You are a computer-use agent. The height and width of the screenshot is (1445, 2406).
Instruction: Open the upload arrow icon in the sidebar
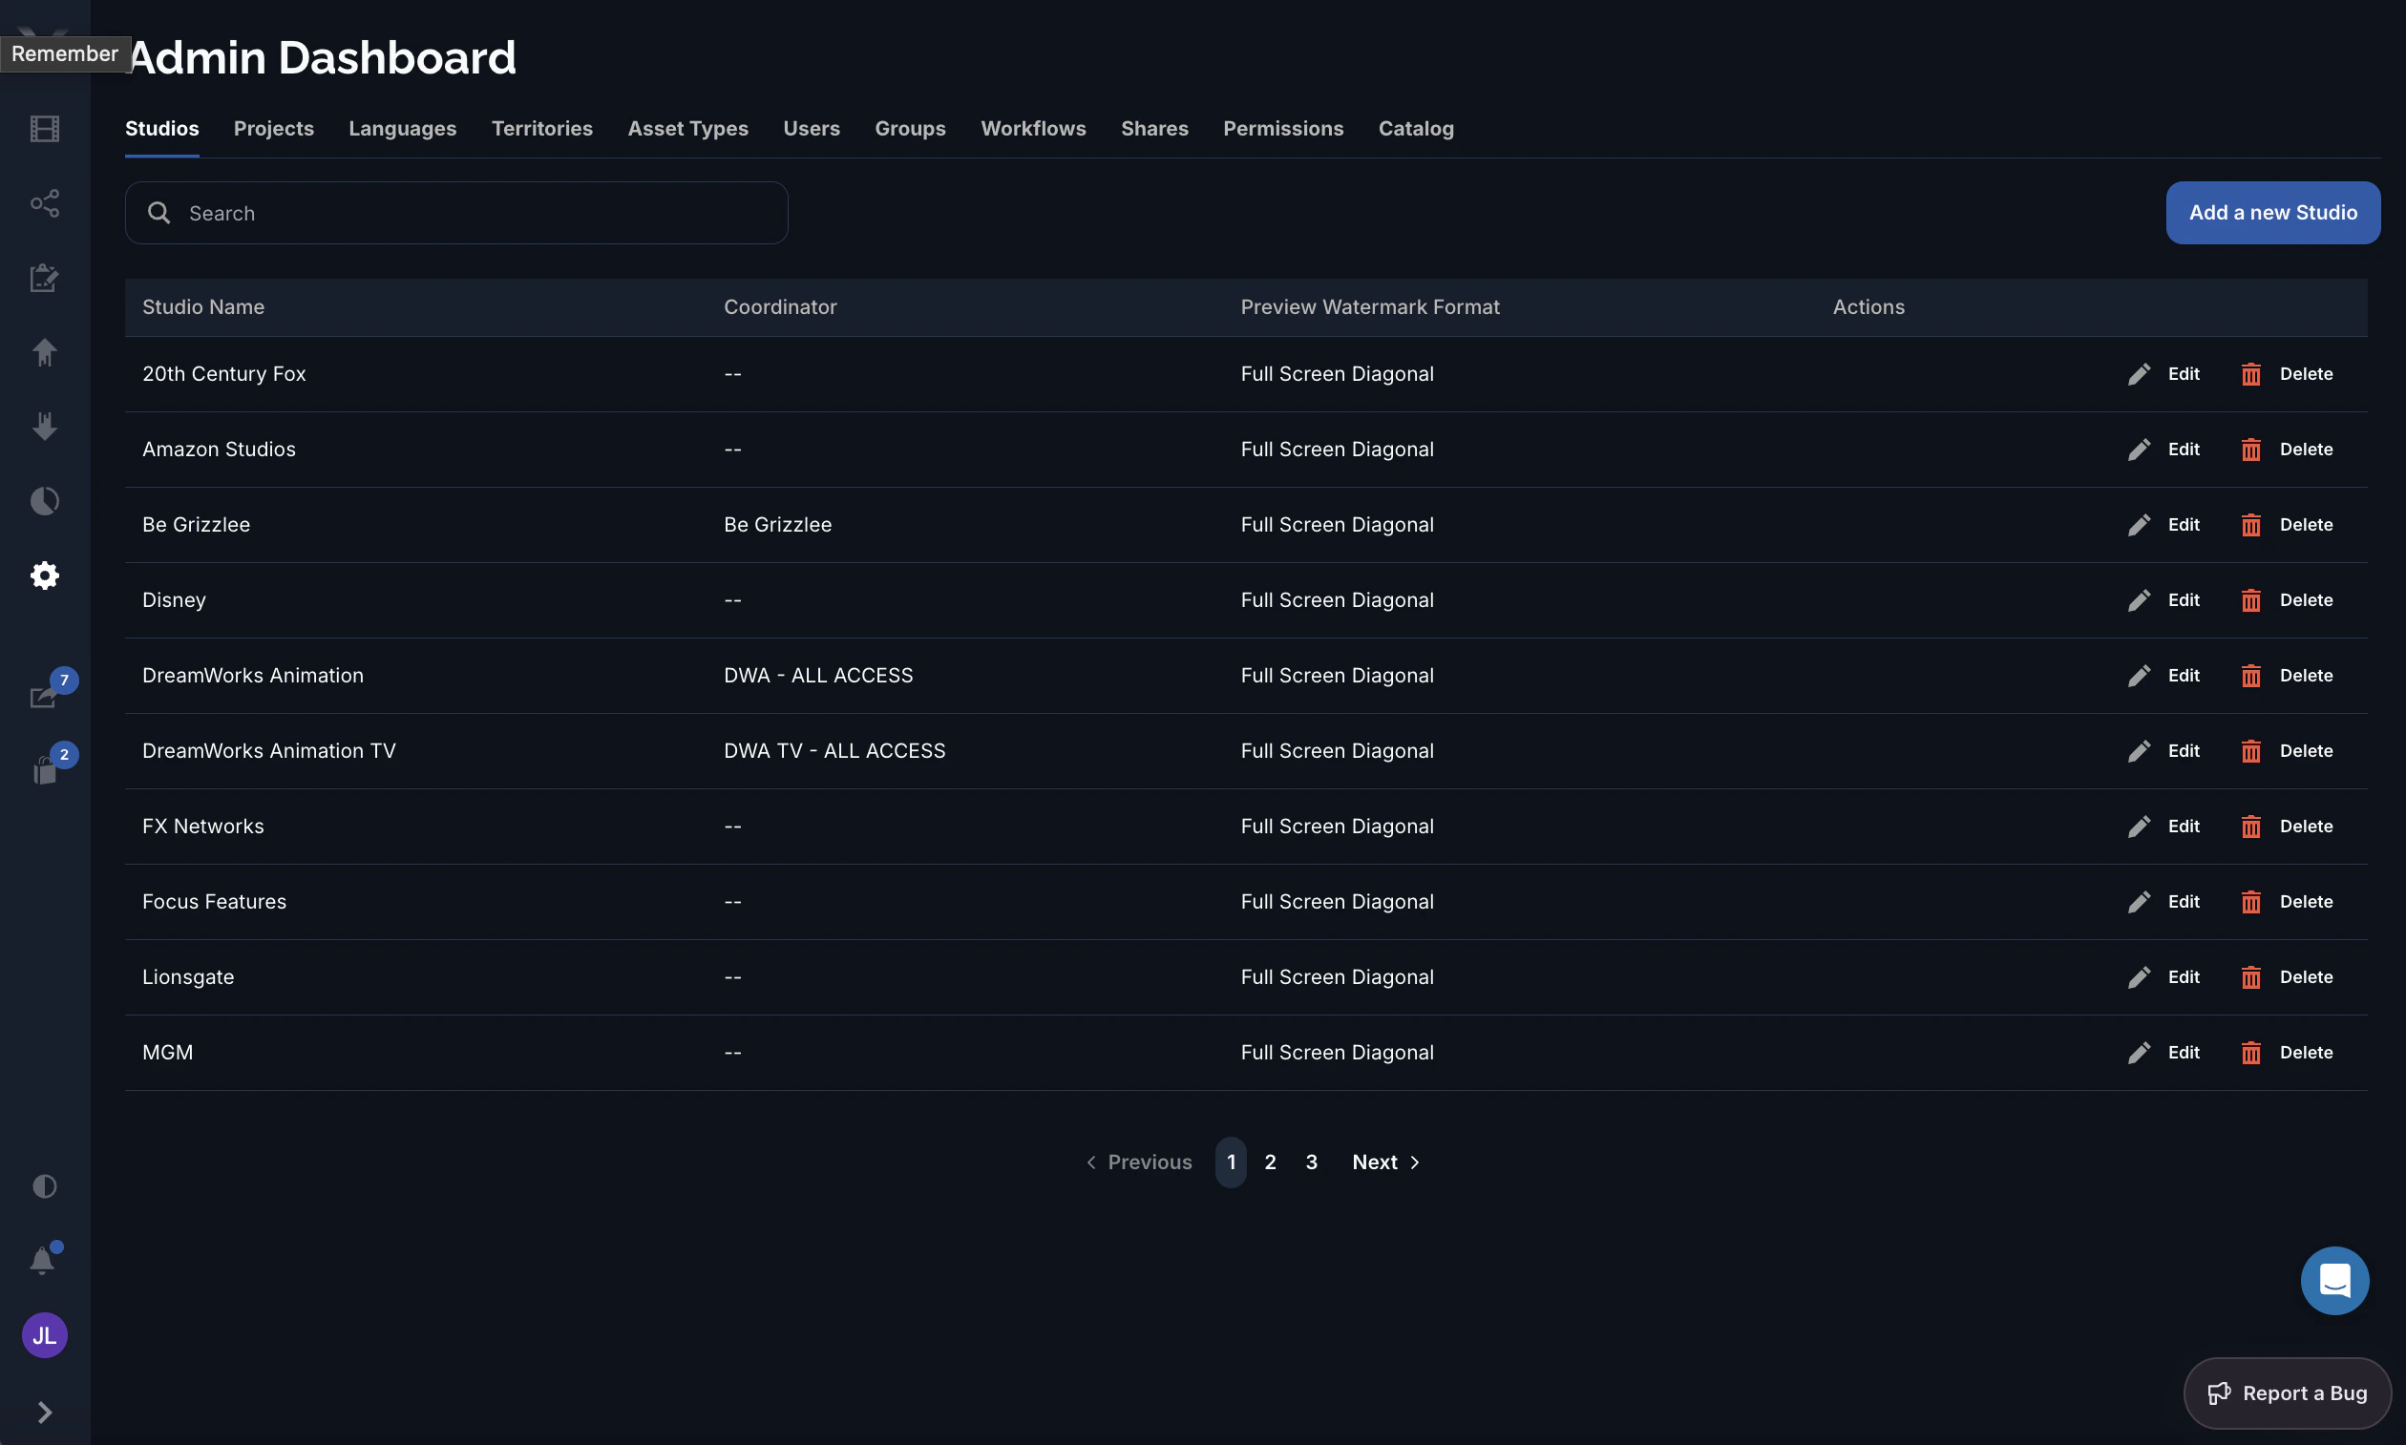45,352
